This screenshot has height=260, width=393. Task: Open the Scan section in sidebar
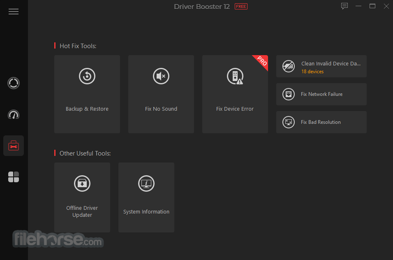[14, 83]
